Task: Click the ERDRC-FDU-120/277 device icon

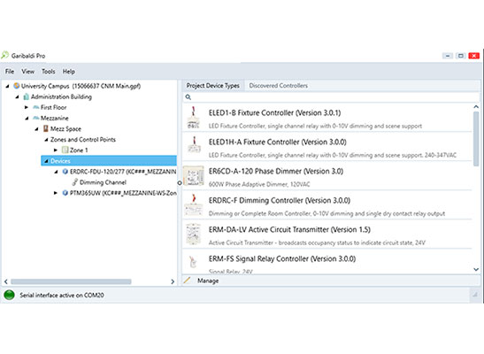Action: point(65,172)
